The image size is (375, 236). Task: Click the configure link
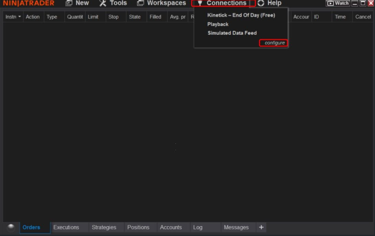pyautogui.click(x=274, y=43)
